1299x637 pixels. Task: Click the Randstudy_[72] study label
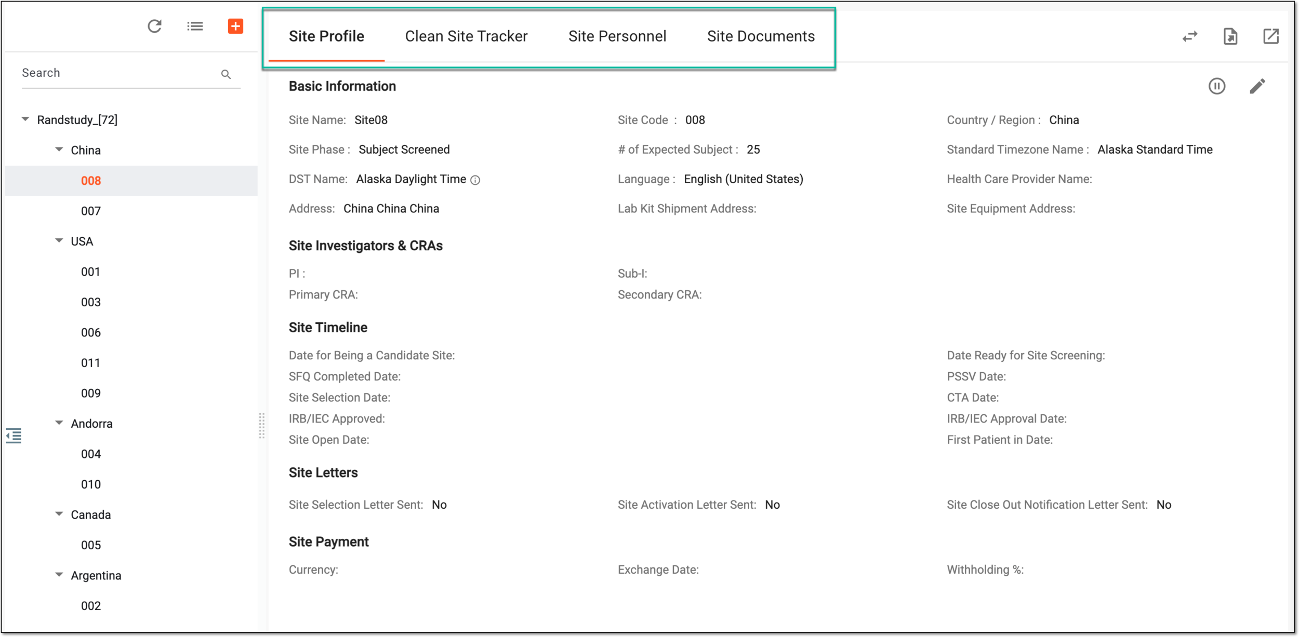pos(77,120)
